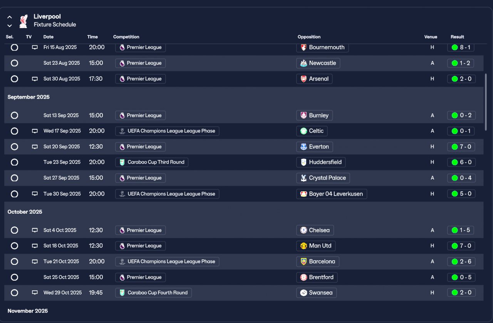Click the Celtic club badge icon
The height and width of the screenshot is (323, 493).
(304, 131)
